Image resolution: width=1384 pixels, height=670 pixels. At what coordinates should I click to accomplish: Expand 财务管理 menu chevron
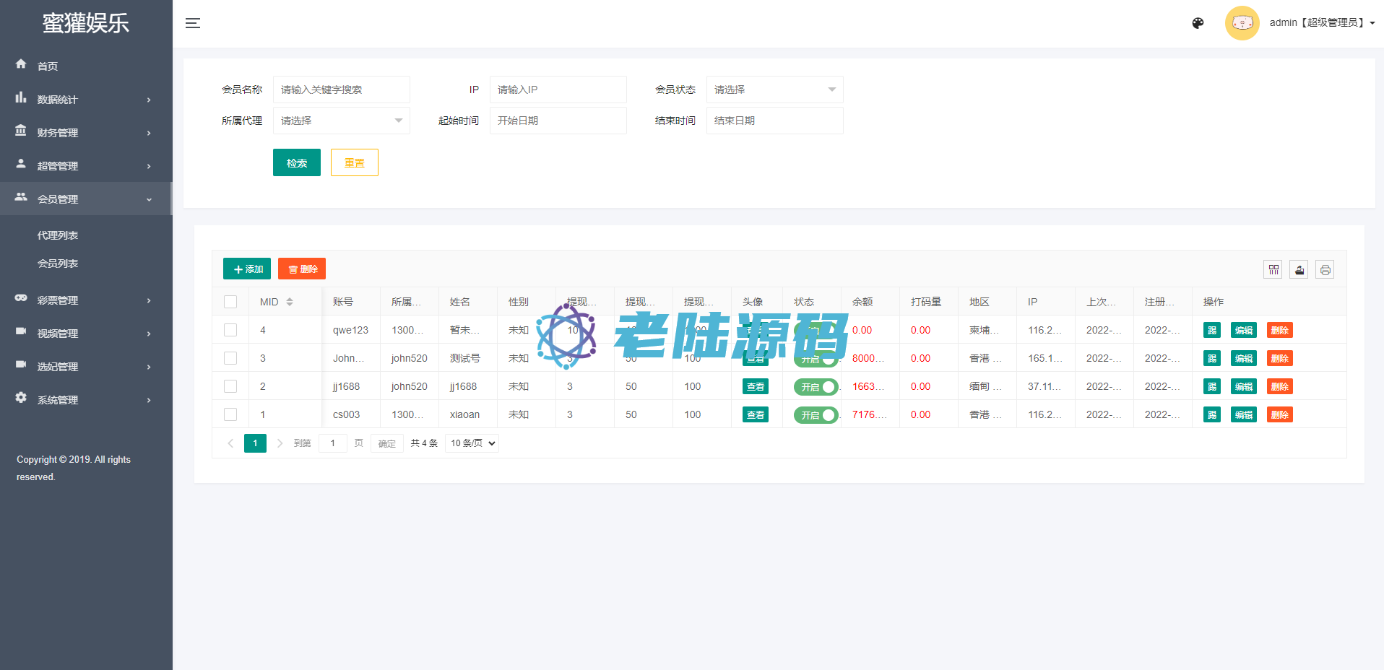point(149,133)
